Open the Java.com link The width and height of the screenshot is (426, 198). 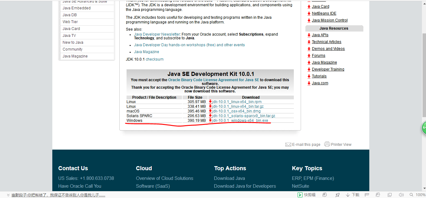point(320,83)
